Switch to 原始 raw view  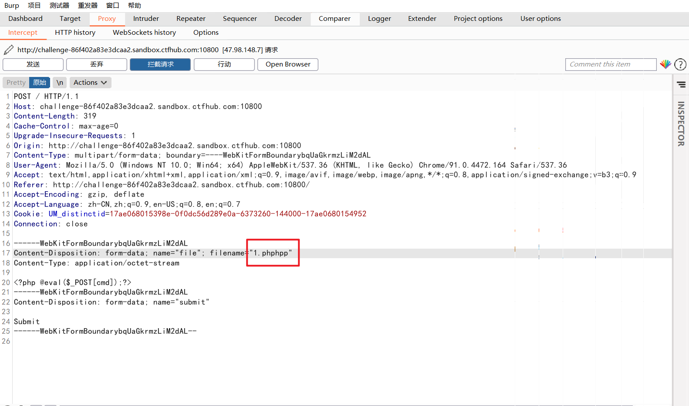[40, 83]
